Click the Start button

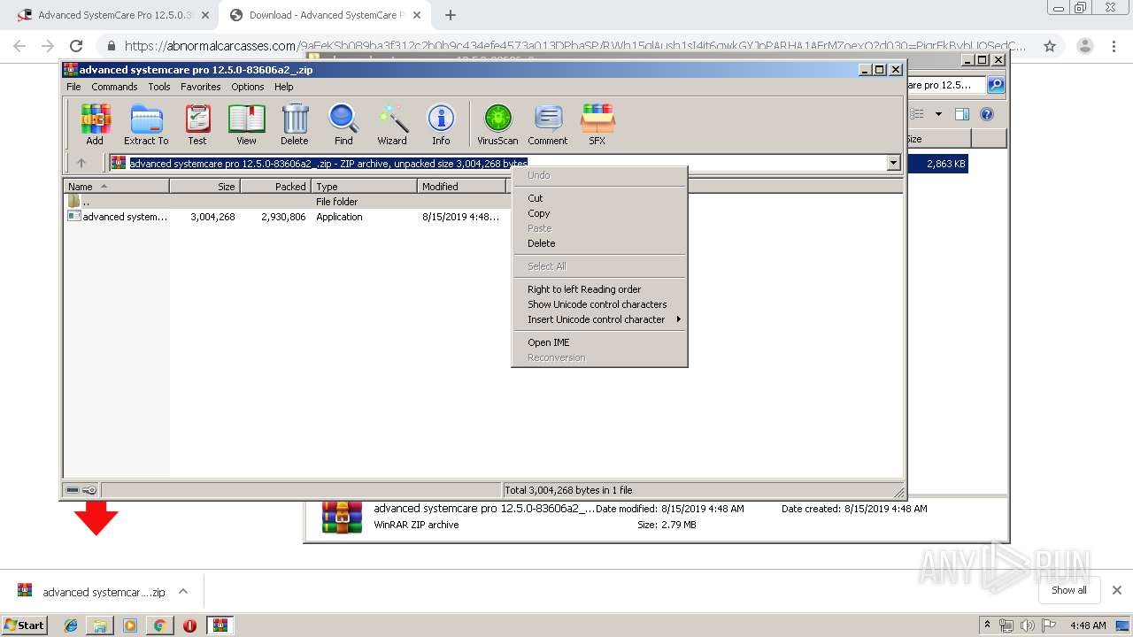(24, 625)
